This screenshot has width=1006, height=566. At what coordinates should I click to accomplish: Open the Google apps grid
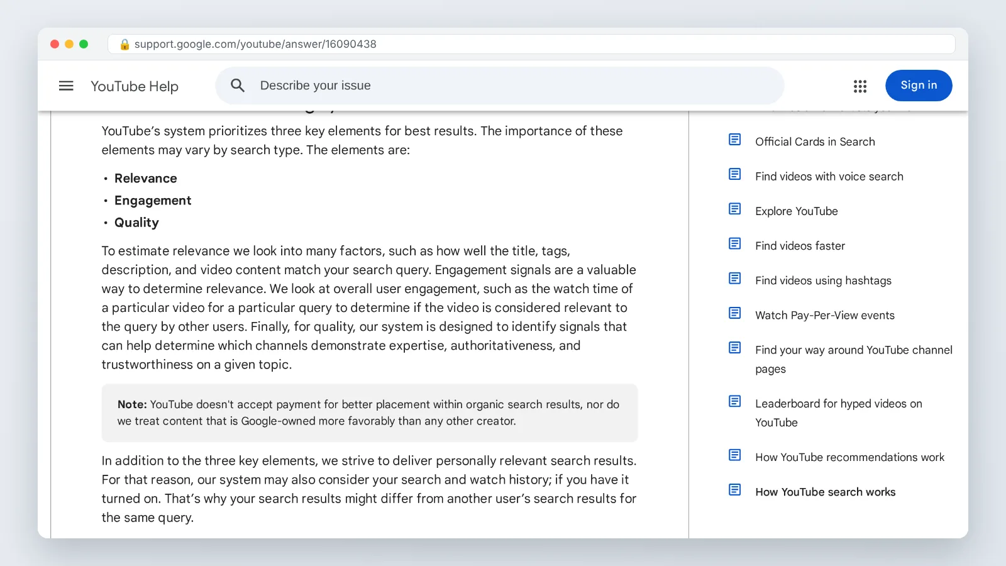(x=860, y=86)
